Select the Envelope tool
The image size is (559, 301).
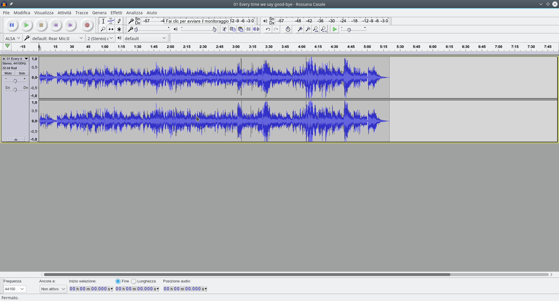point(111,21)
